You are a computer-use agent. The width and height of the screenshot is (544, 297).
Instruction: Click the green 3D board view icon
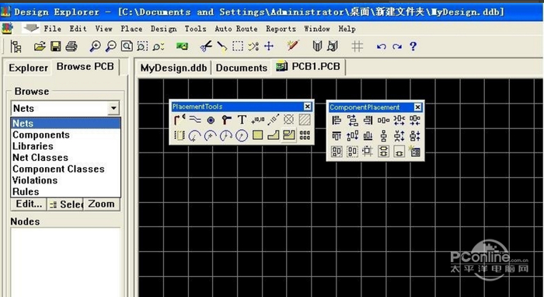(182, 46)
